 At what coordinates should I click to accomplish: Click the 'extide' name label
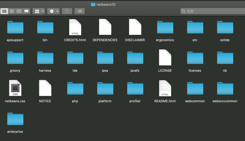225,40
